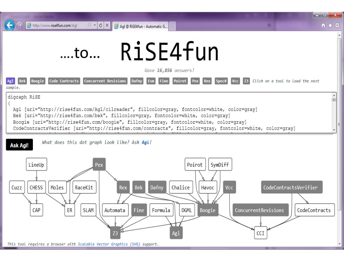Click the Fine graph node
This screenshot has height=258, width=344.
click(139, 210)
